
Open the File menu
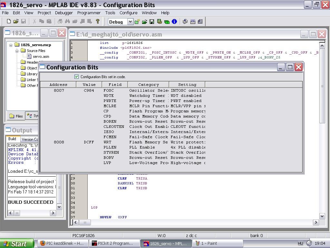coord(5,13)
